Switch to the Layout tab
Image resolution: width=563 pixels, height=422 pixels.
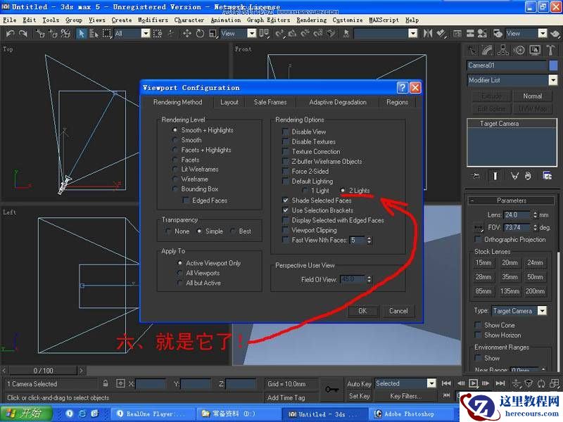229,102
